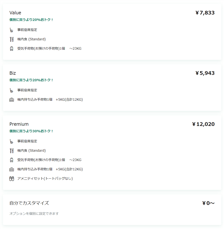Click amenity set icon in Premium bundle

point(12,179)
